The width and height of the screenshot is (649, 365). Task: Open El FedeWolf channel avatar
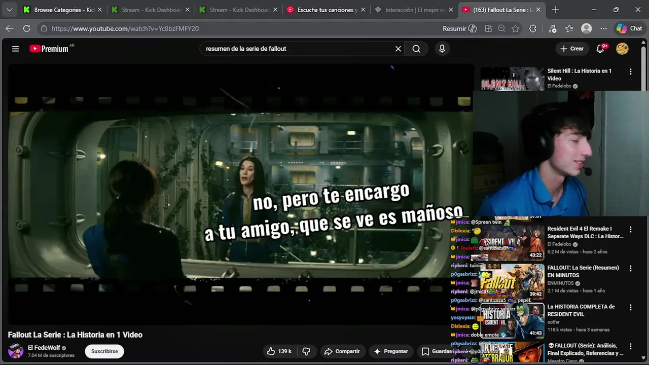pyautogui.click(x=16, y=351)
